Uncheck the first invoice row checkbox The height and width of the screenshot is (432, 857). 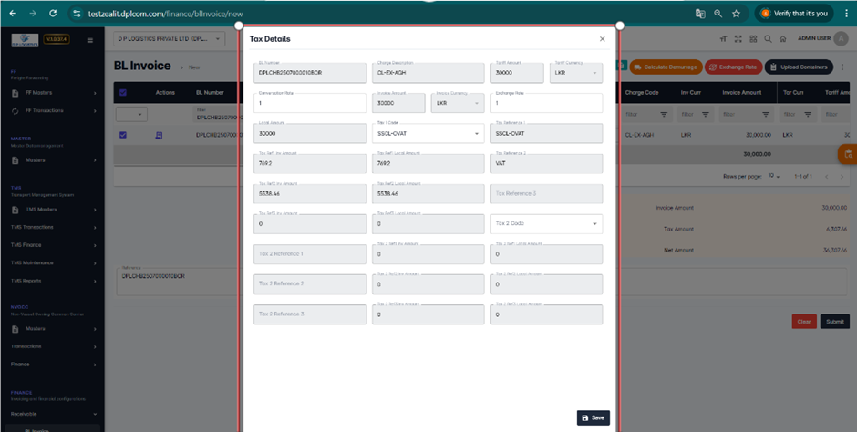pos(124,135)
